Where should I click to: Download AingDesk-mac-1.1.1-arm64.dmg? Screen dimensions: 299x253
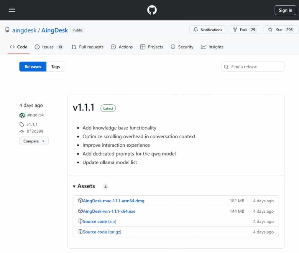tap(114, 201)
